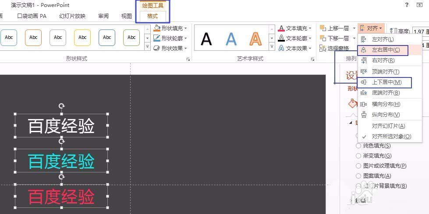Click the Shape Outline (形状轮廓) pen icon
429x214 pixels.
(x=157, y=38)
